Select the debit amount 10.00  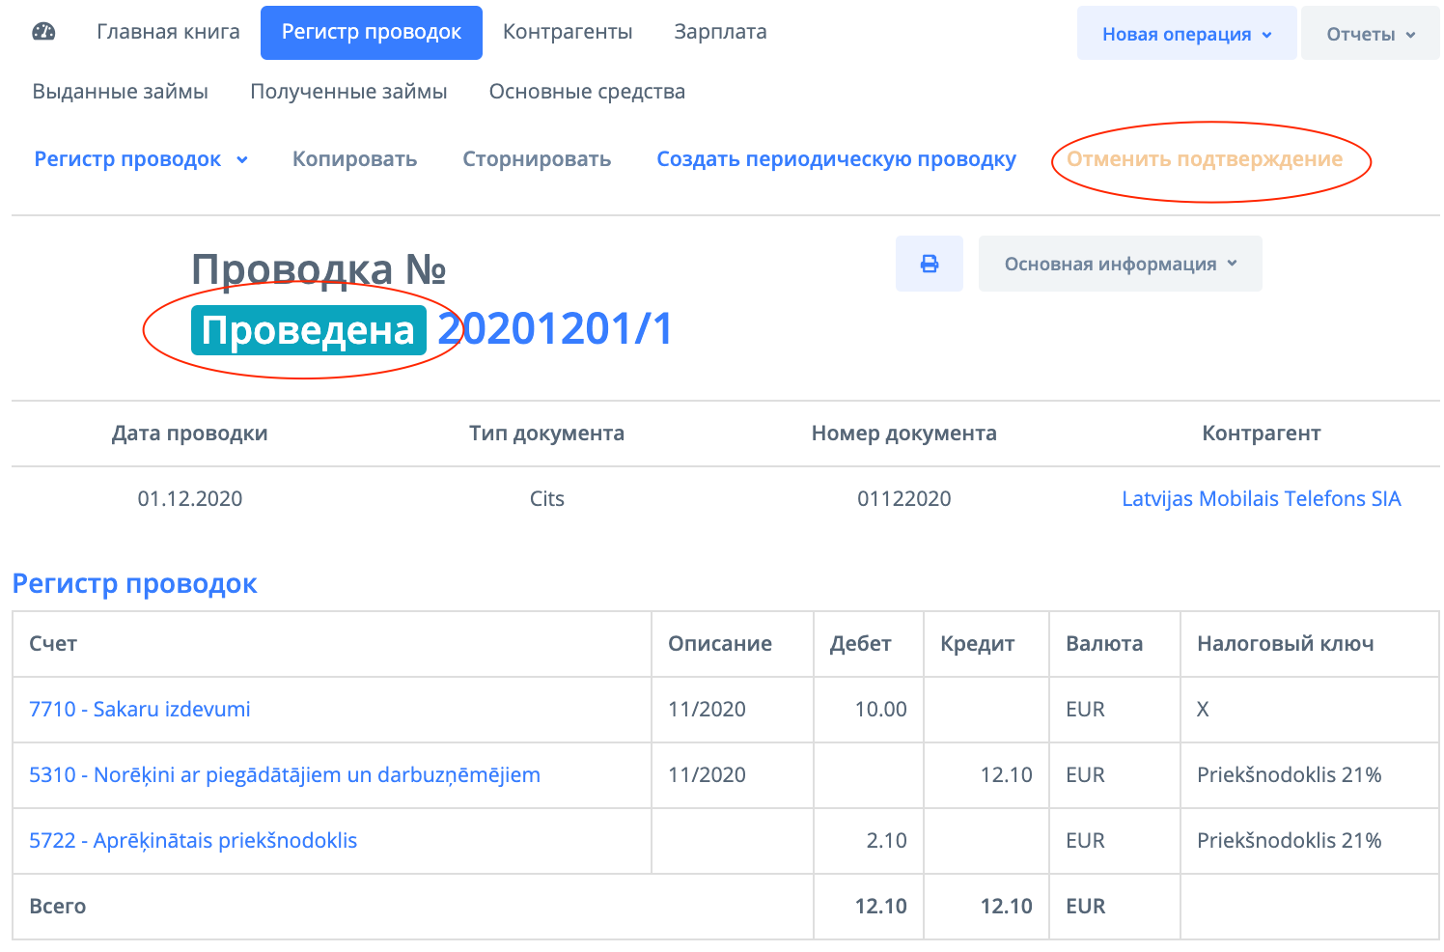point(881,710)
